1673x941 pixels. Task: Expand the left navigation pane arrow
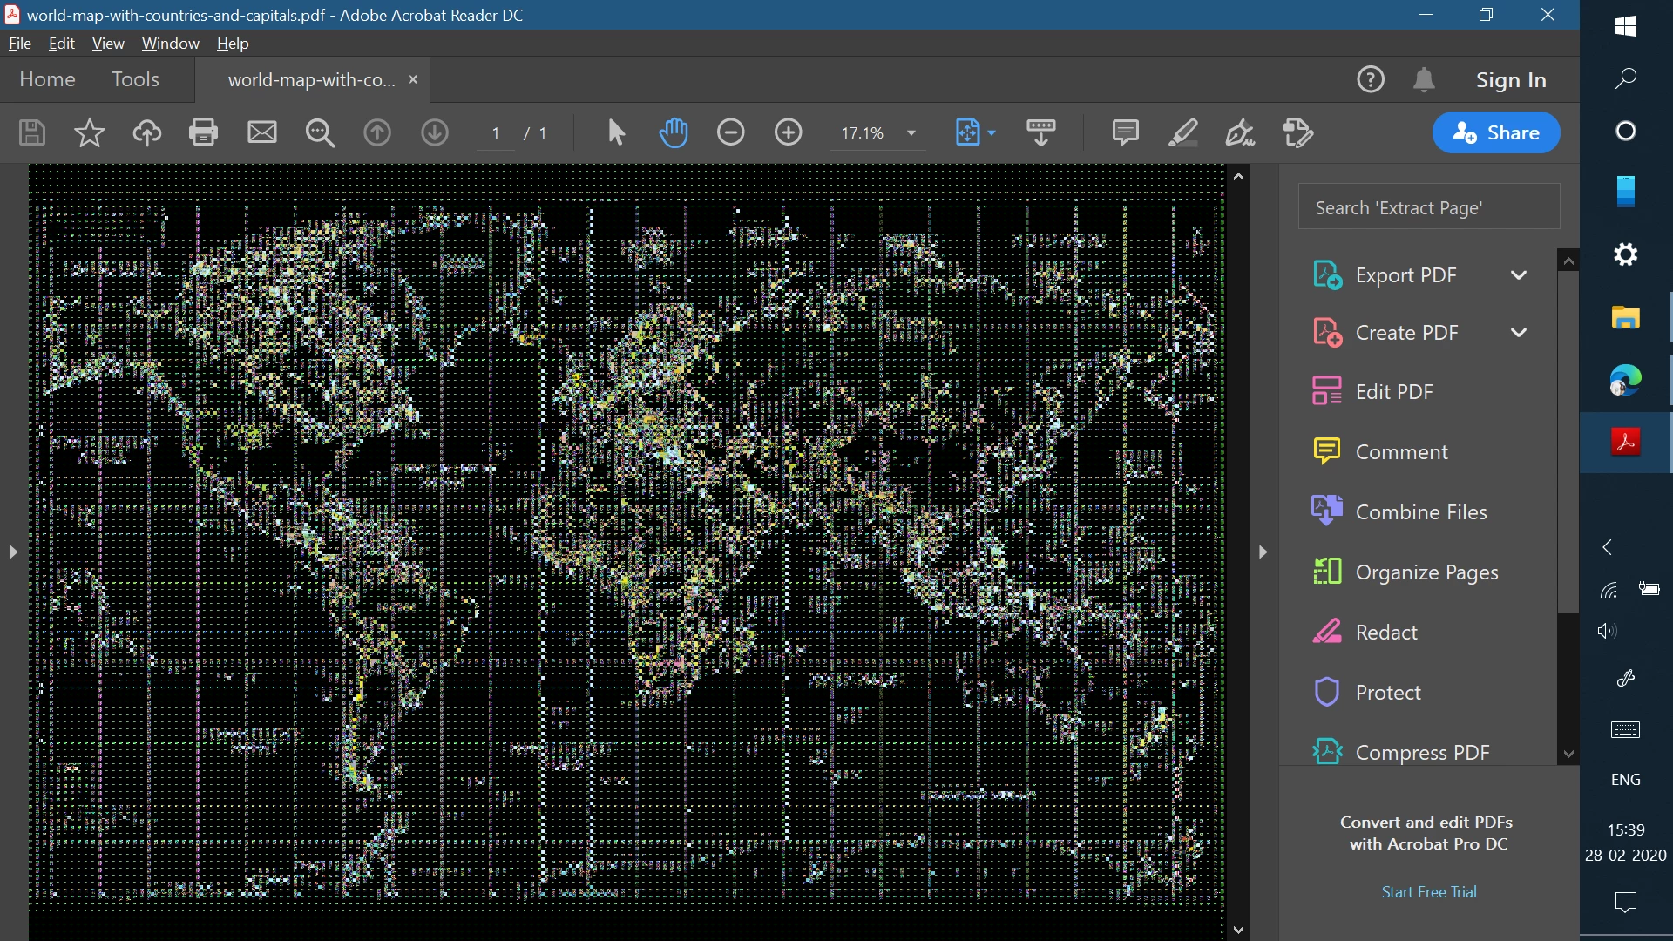pyautogui.click(x=12, y=552)
